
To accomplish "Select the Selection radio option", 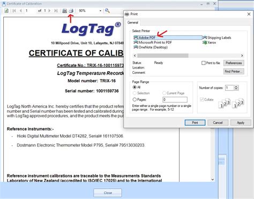I will (135, 93).
